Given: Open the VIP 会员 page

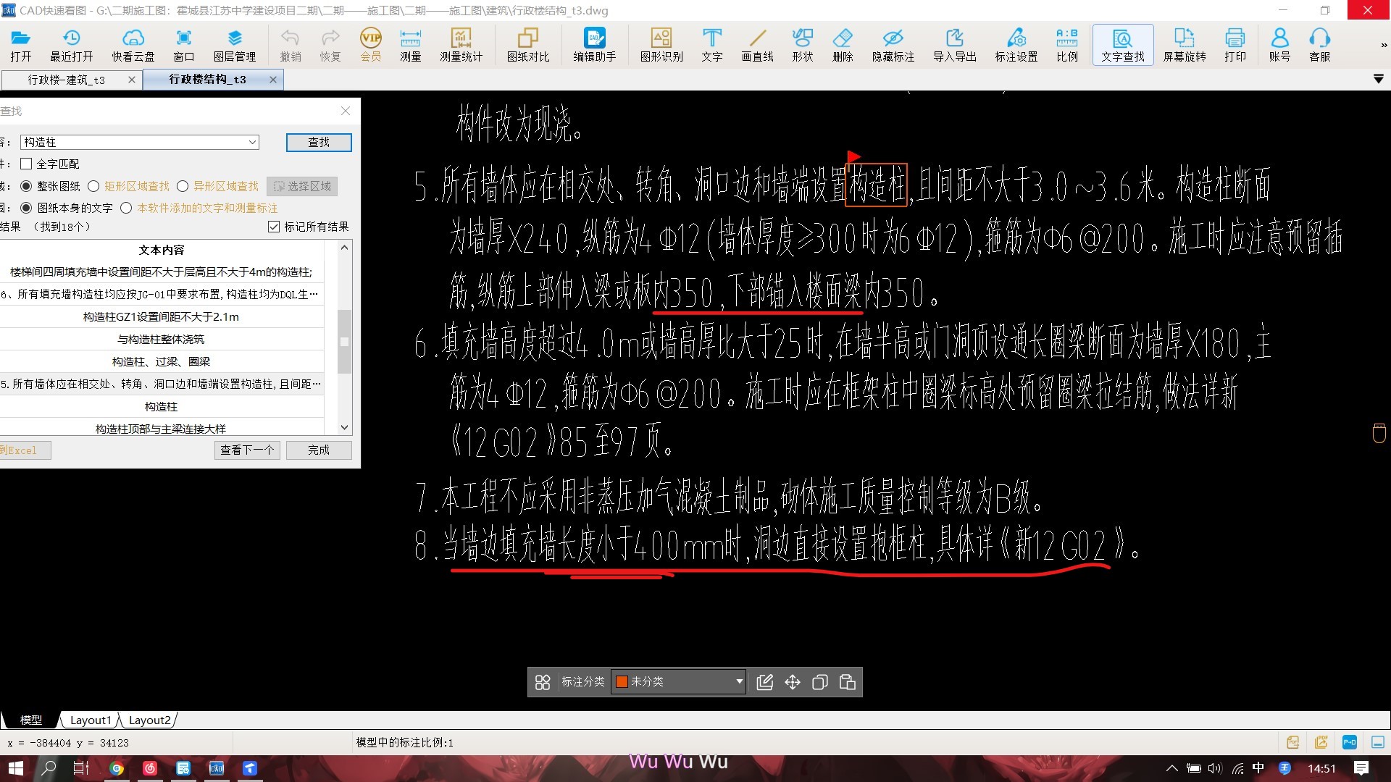Looking at the screenshot, I should 370,45.
